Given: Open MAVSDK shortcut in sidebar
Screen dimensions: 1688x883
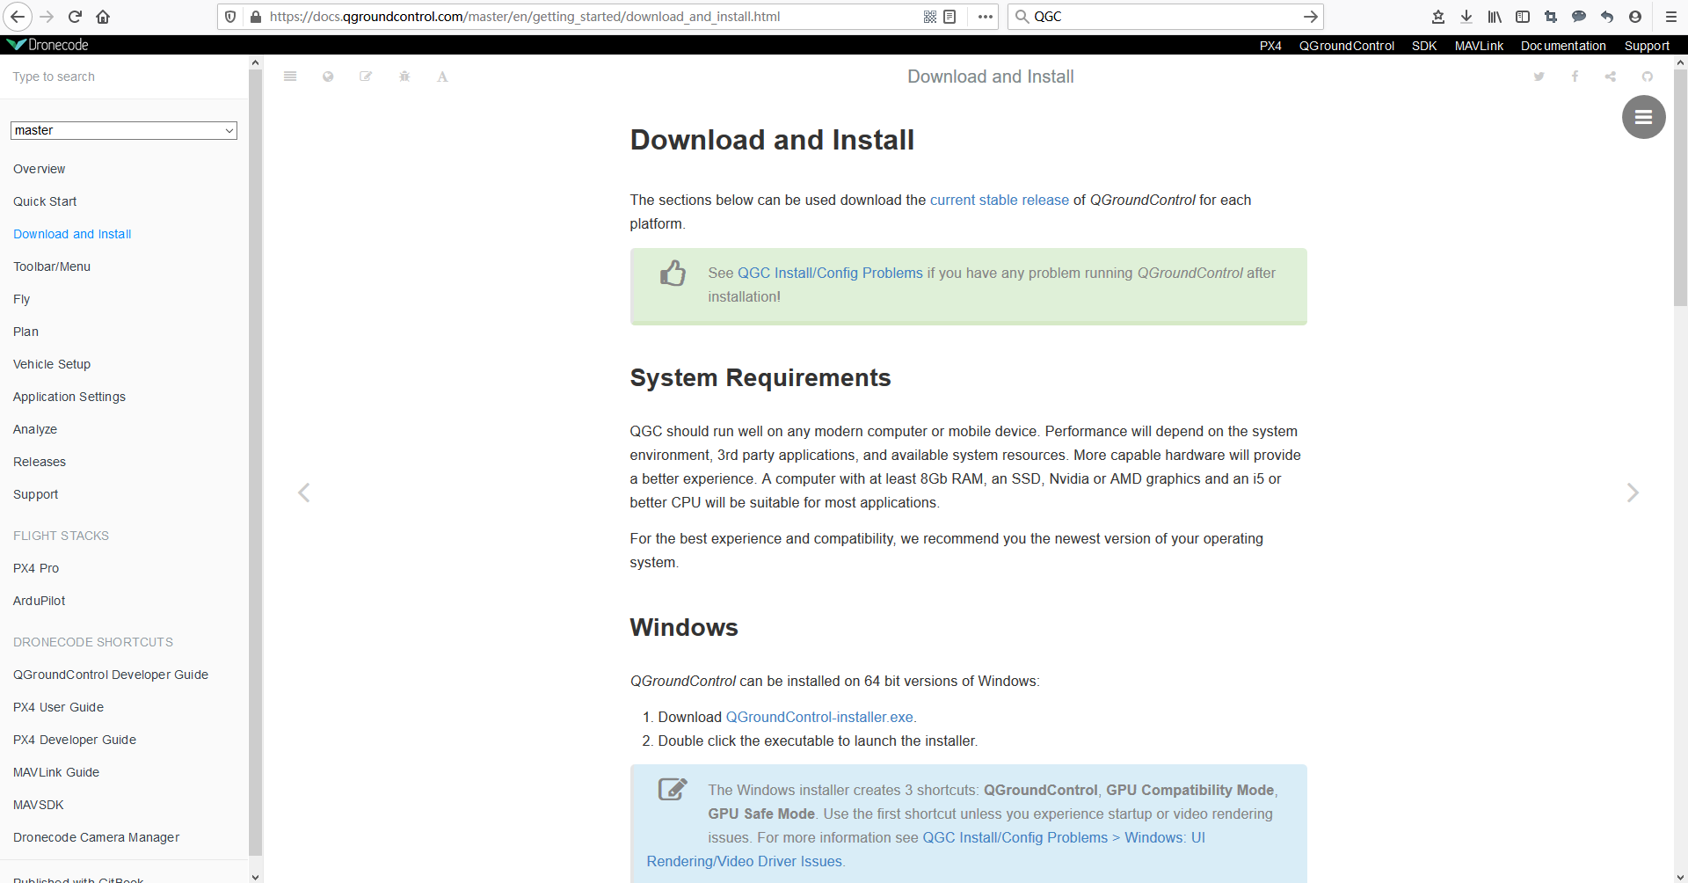Looking at the screenshot, I should coord(39,805).
